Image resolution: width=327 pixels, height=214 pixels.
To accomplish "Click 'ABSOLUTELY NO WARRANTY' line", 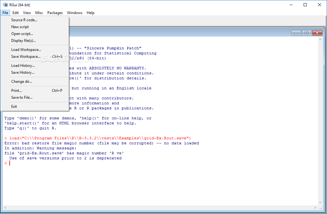I will [108, 68].
